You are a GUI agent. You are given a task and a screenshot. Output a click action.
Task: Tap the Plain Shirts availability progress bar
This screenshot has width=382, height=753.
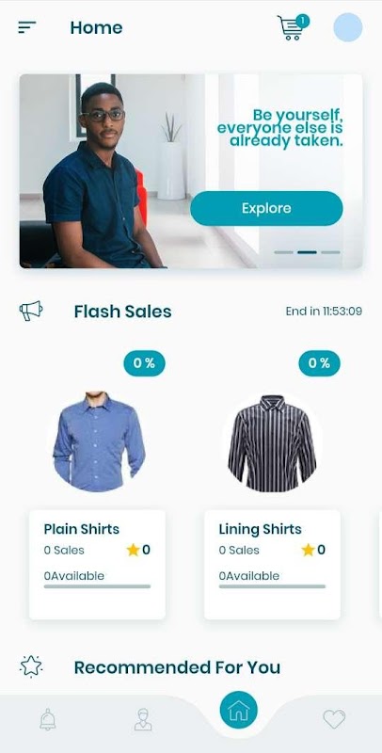98,586
